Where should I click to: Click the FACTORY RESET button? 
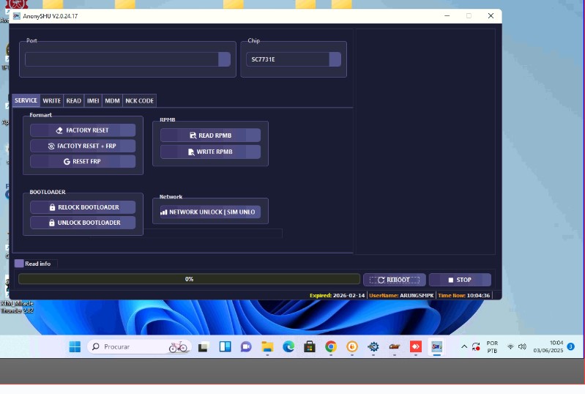[83, 130]
